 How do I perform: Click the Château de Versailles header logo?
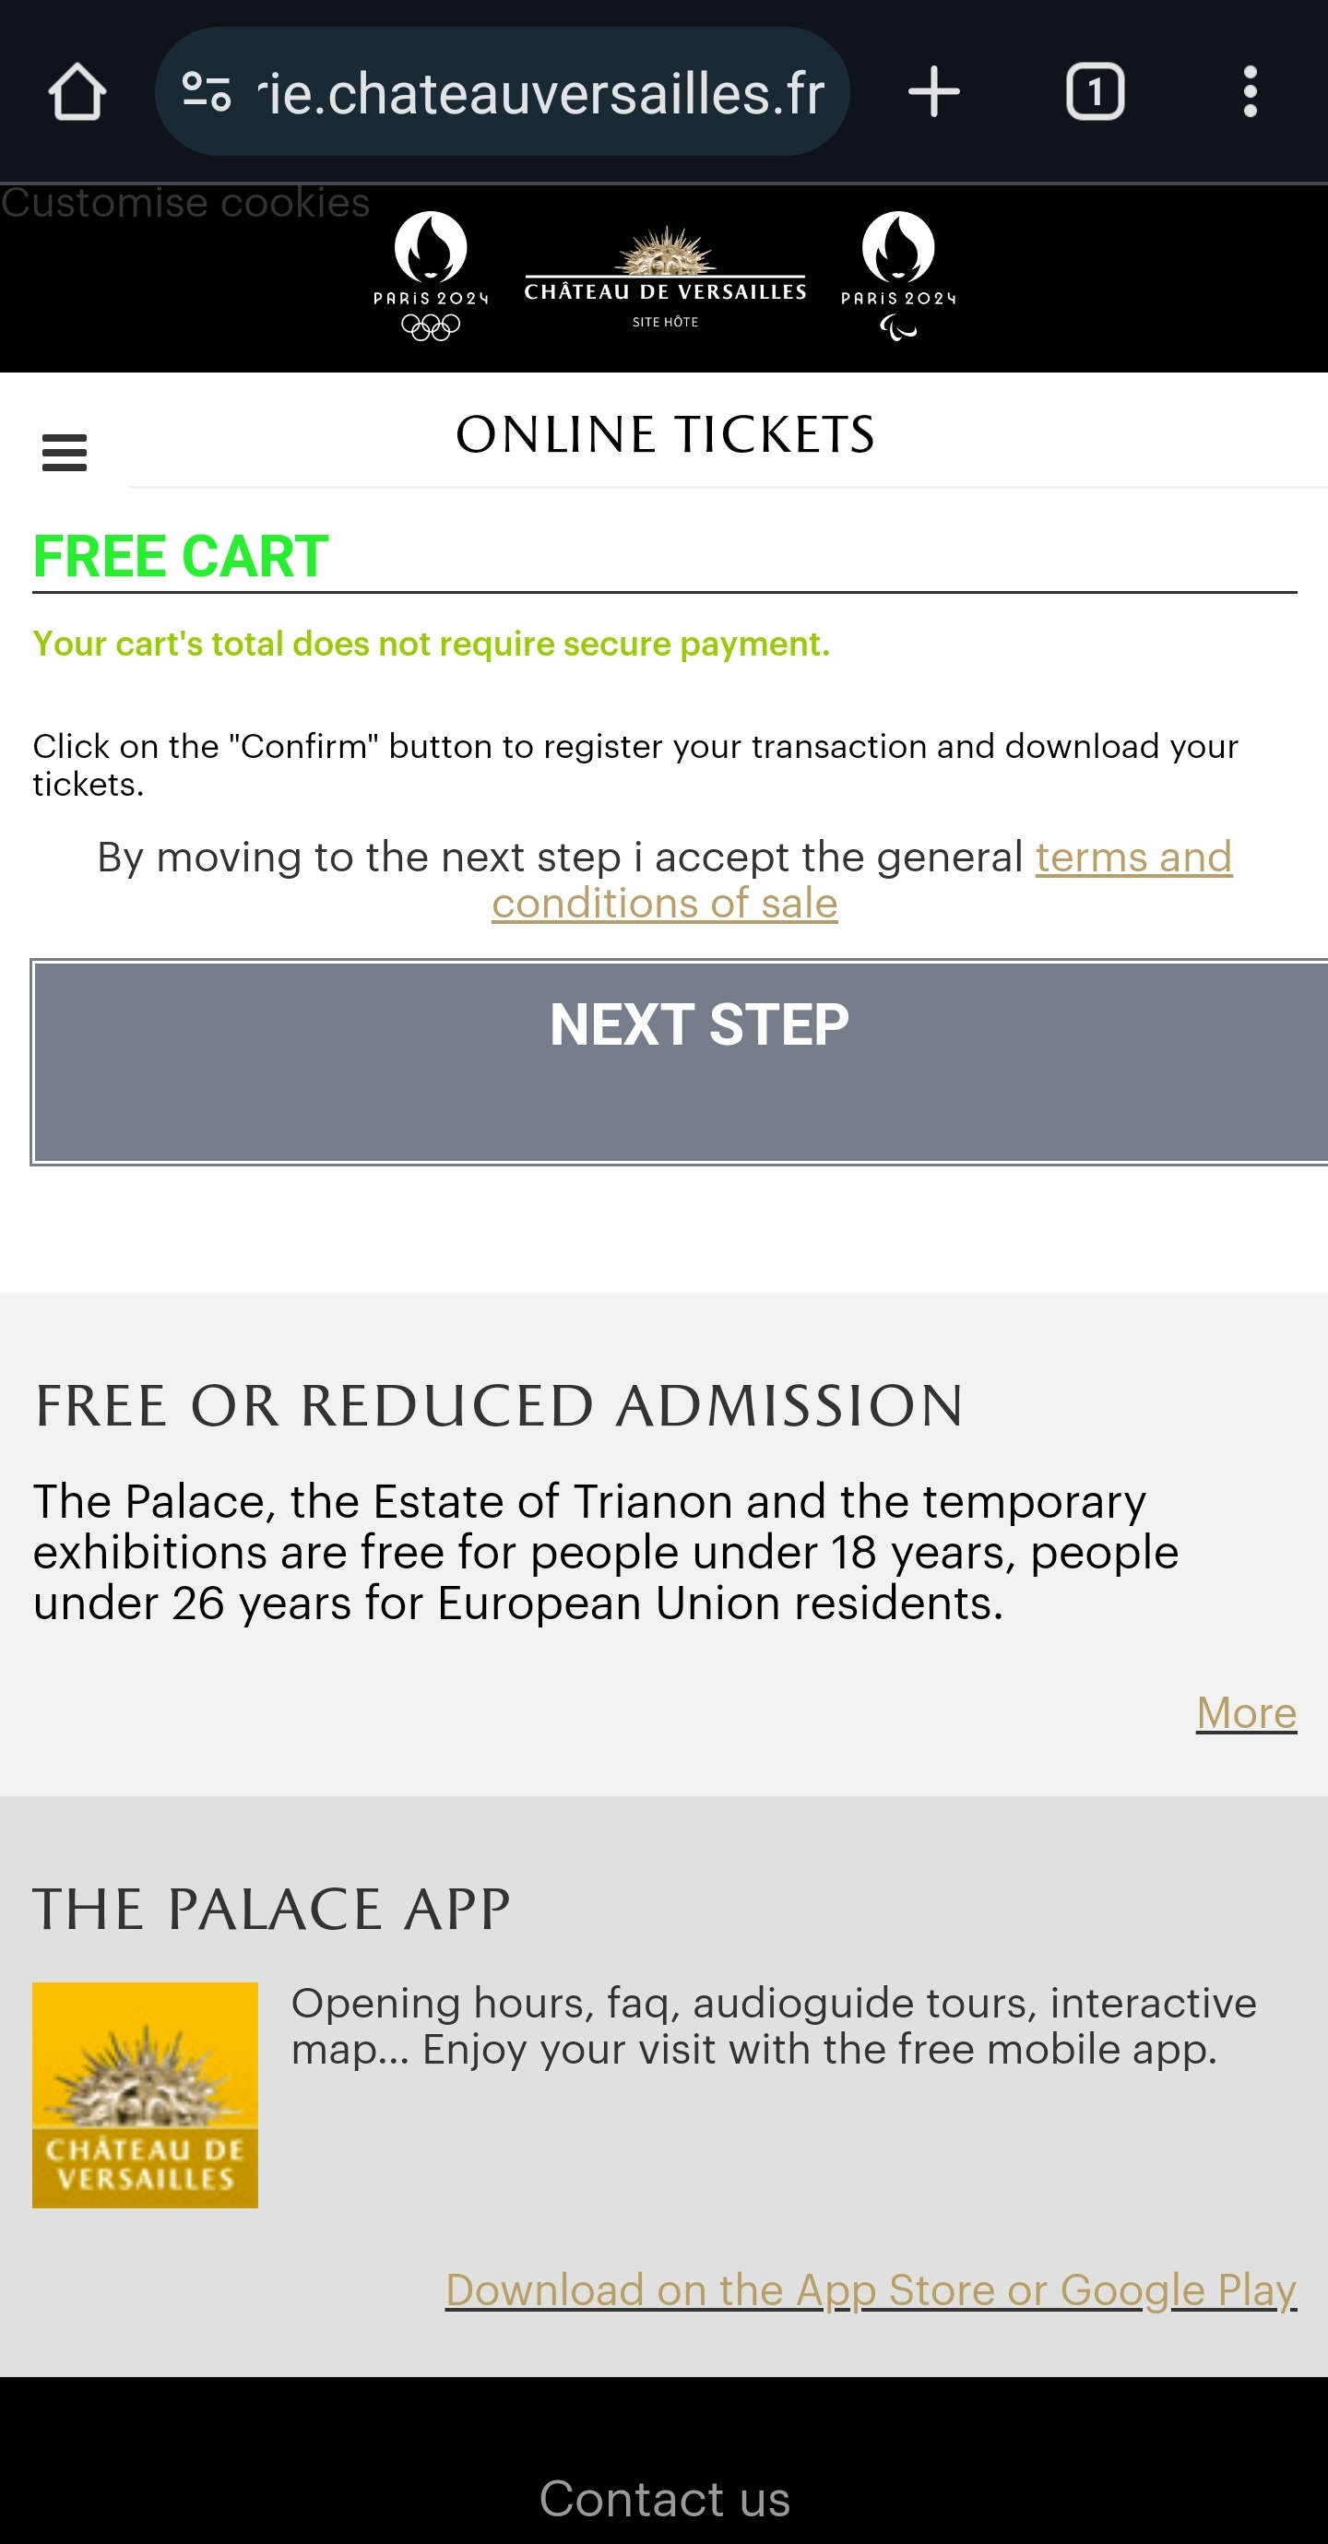[665, 278]
